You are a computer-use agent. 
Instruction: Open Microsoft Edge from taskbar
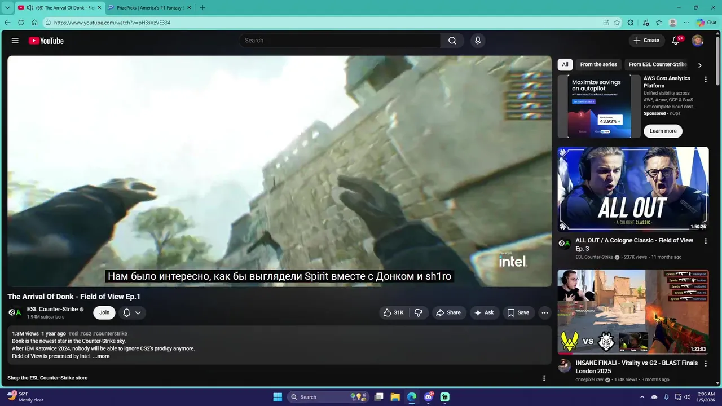[412, 397]
